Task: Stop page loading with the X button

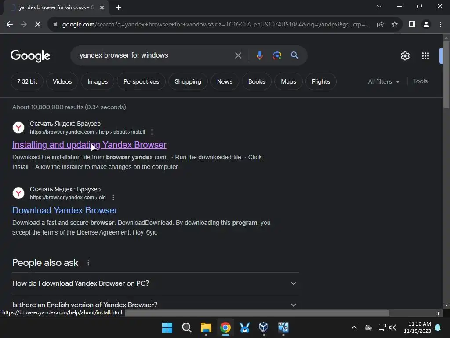Action: click(38, 25)
